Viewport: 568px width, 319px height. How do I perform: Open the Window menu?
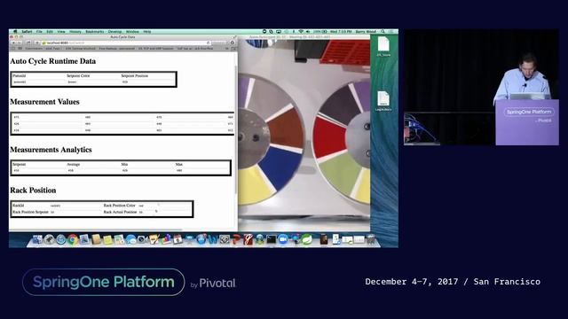coord(132,32)
